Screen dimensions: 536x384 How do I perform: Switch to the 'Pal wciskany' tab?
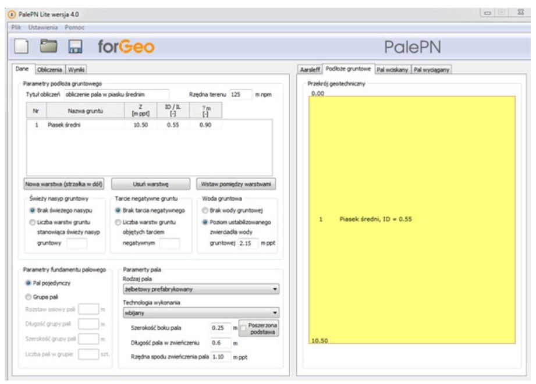(392, 69)
